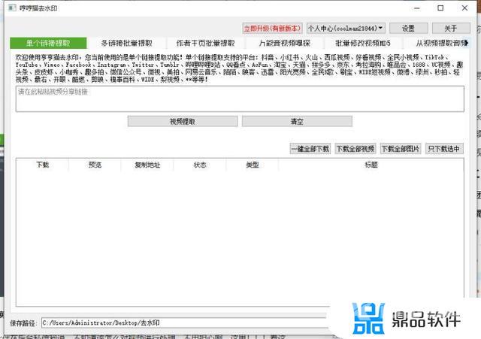
Task: Open the 个人中心 dropdown menu
Action: (x=346, y=29)
